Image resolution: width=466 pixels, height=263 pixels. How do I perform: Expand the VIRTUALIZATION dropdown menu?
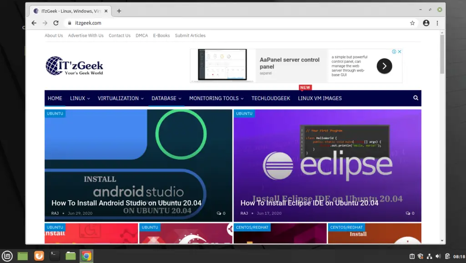click(x=121, y=98)
